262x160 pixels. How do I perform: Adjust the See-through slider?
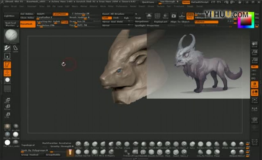click(169, 2)
